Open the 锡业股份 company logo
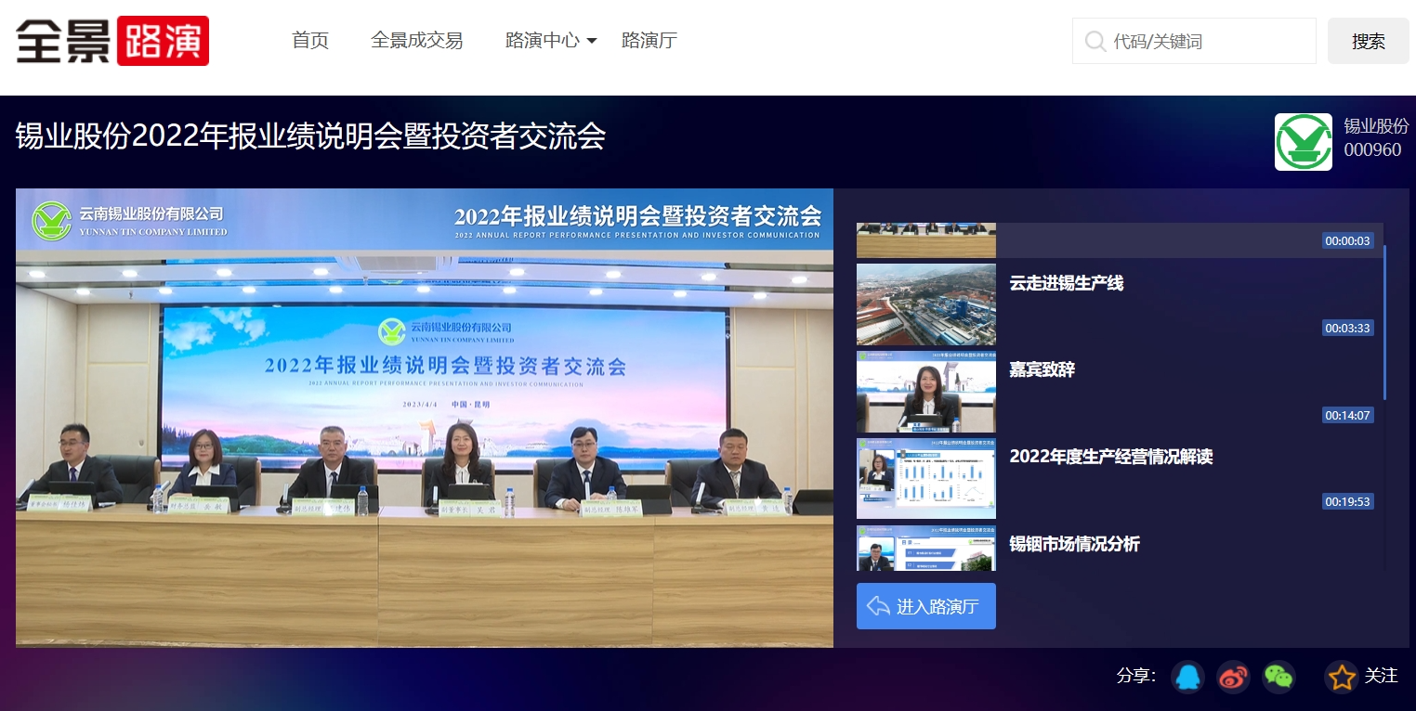This screenshot has width=1416, height=711. pyautogui.click(x=1304, y=142)
